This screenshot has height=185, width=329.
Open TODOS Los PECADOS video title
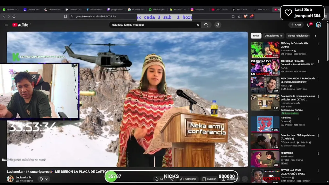pyautogui.click(x=298, y=63)
